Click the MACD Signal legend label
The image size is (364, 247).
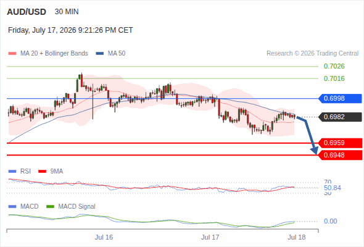coord(77,207)
